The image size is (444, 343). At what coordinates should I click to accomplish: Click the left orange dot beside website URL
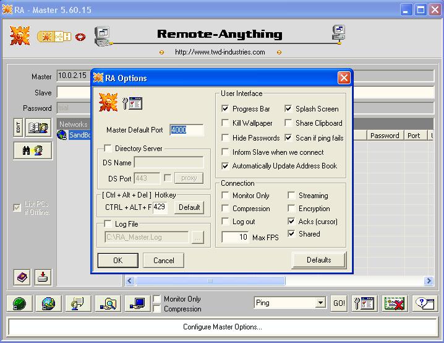point(161,53)
